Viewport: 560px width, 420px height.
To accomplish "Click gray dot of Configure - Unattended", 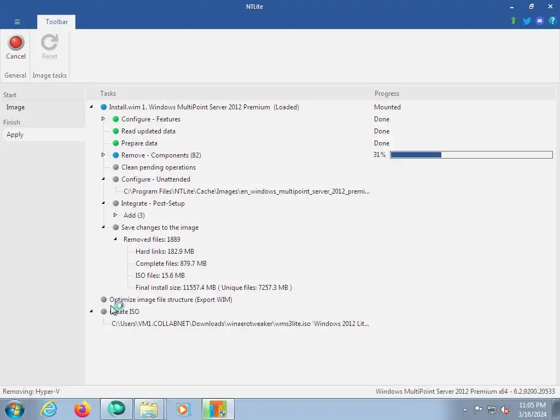I will (x=116, y=179).
